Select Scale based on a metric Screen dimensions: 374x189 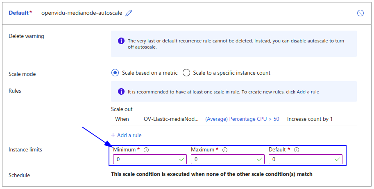[x=115, y=73]
